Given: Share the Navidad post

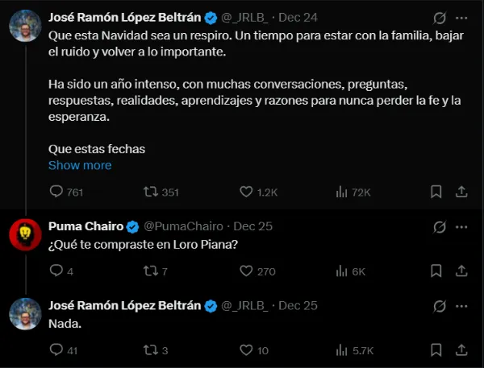Looking at the screenshot, I should pyautogui.click(x=461, y=192).
